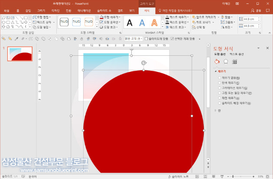Image resolution: width=273 pixels, height=179 pixels.
Task: Switch to the 애니메이션 (Animations) ribbon tab
Action: (84, 11)
